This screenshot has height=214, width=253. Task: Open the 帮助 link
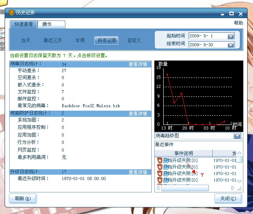click(238, 23)
